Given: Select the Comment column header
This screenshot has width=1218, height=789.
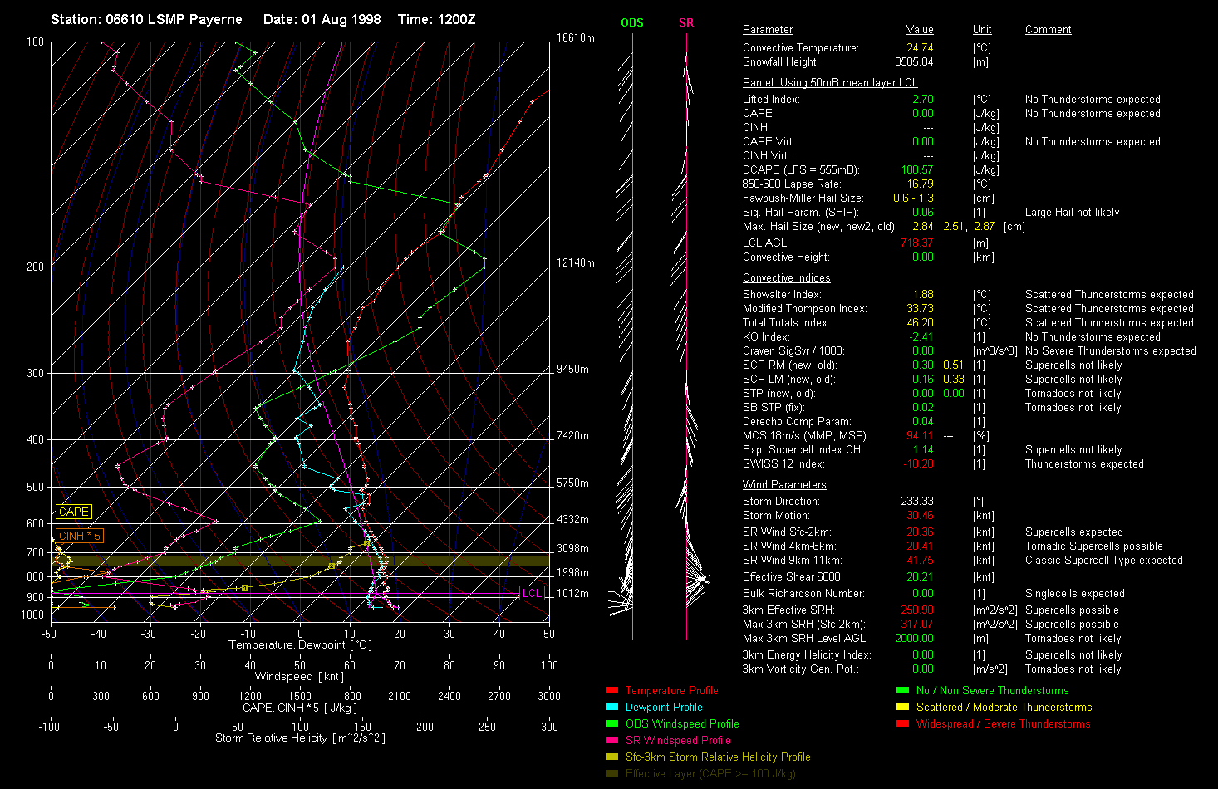Looking at the screenshot, I should tap(1048, 29).
